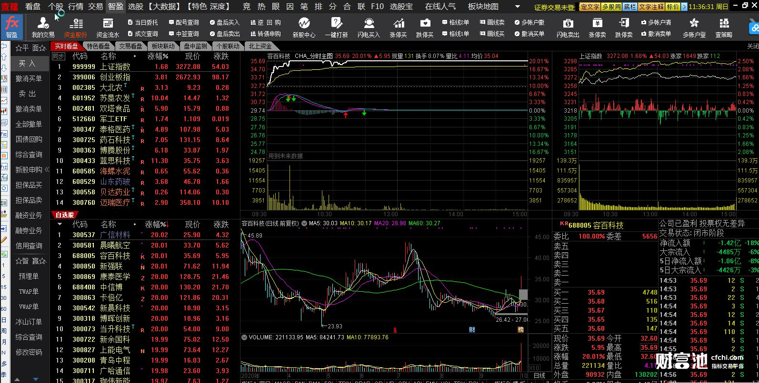Click 多帐户撤 toolbar item

pos(529,22)
